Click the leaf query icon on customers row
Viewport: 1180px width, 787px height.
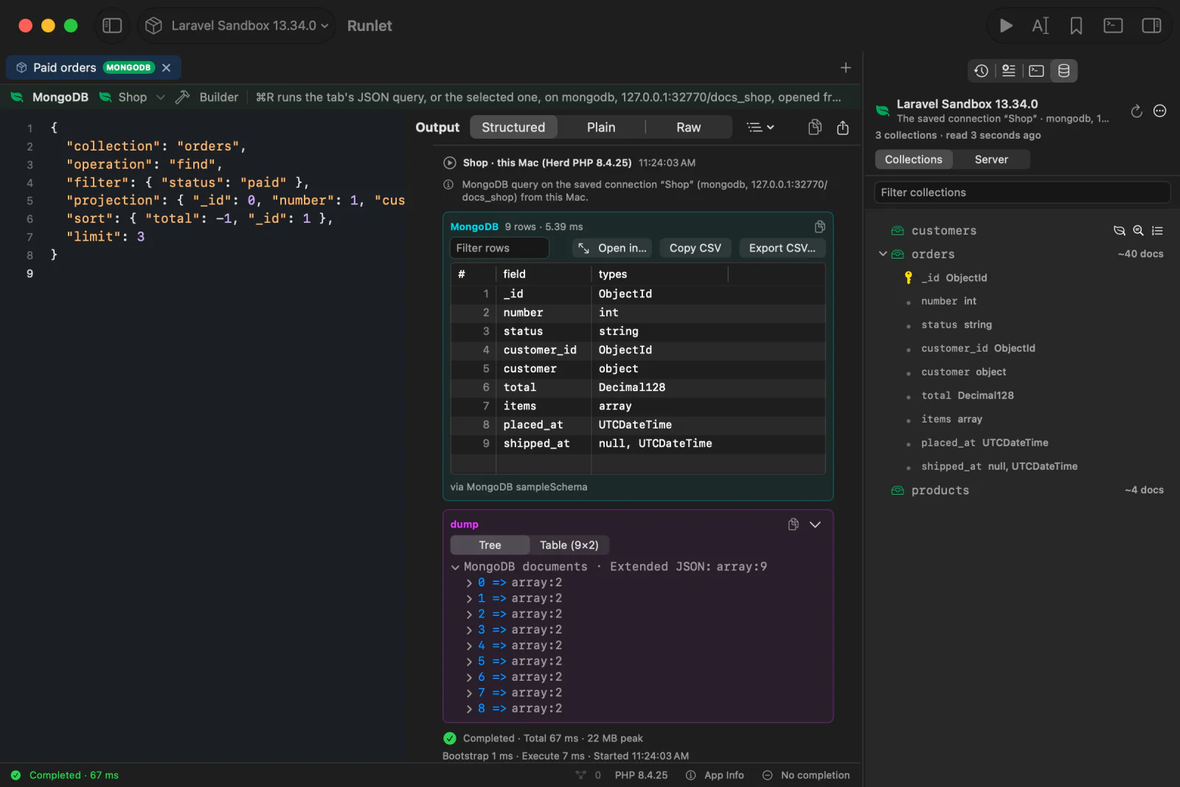click(x=1120, y=231)
